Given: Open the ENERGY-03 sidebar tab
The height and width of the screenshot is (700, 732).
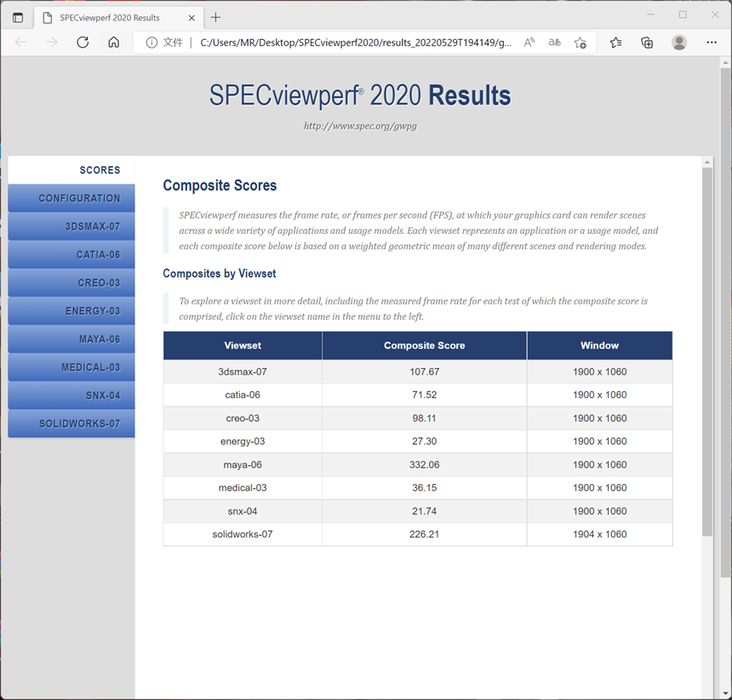Looking at the screenshot, I should coord(71,311).
